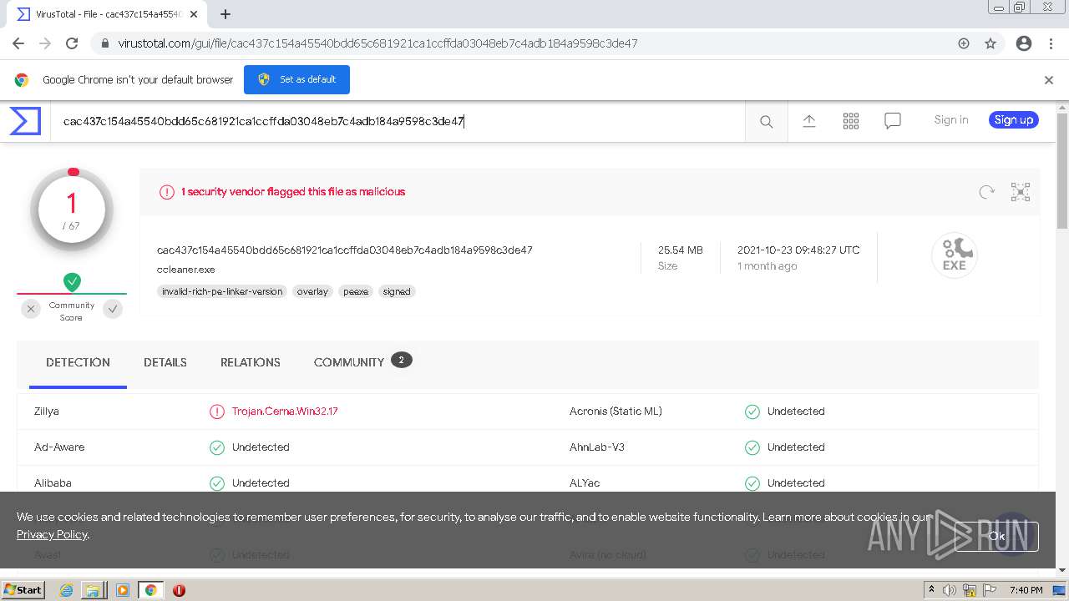
Task: Switch to the DETECTION tab
Action: point(78,362)
